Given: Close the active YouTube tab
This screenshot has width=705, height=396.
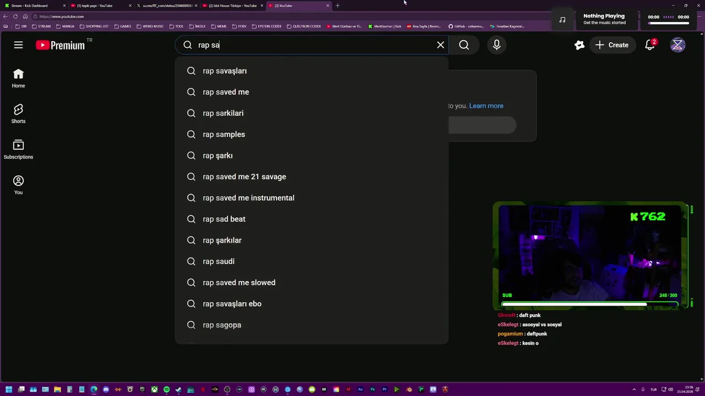Looking at the screenshot, I should point(328,5).
